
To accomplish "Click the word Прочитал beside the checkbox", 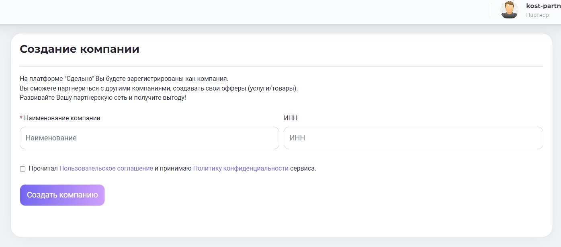I will click(x=43, y=169).
